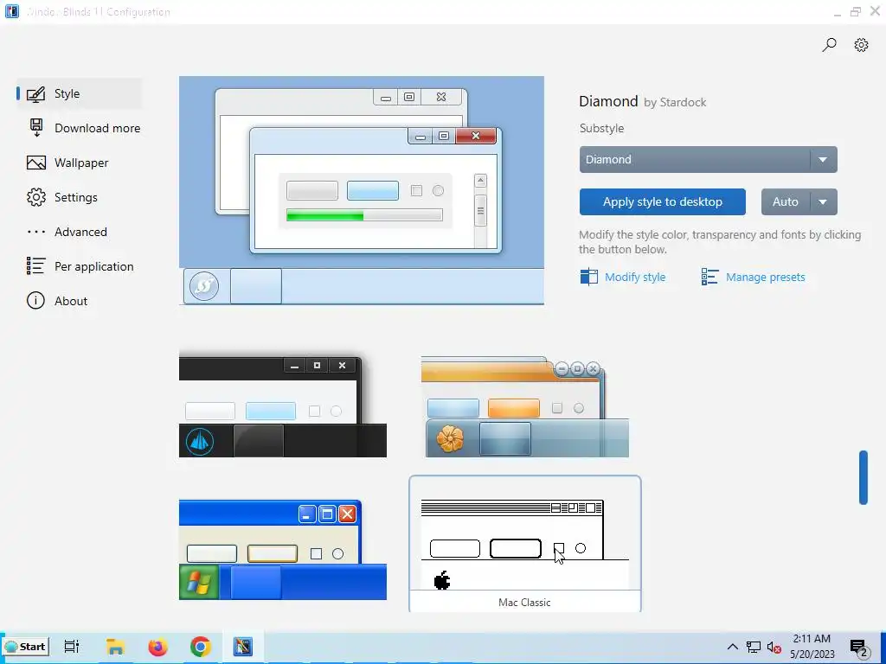This screenshot has width=886, height=664.
Task: Click the Modify style link
Action: click(634, 278)
